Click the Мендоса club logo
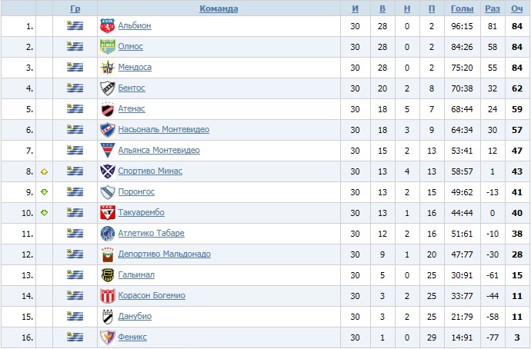The image size is (531, 349). (107, 68)
